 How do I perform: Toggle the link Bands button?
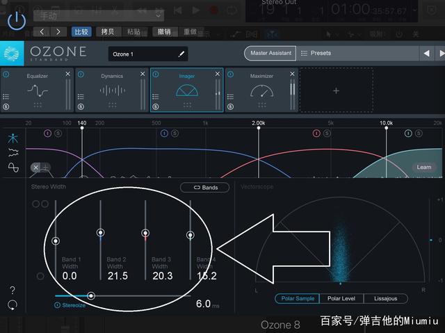[x=204, y=188]
